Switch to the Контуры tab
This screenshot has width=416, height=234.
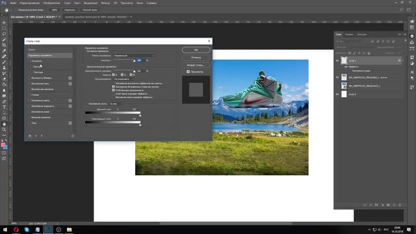pyautogui.click(x=362, y=34)
